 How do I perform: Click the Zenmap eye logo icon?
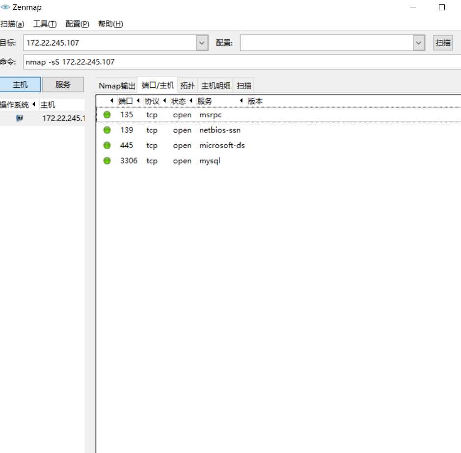pyautogui.click(x=5, y=7)
